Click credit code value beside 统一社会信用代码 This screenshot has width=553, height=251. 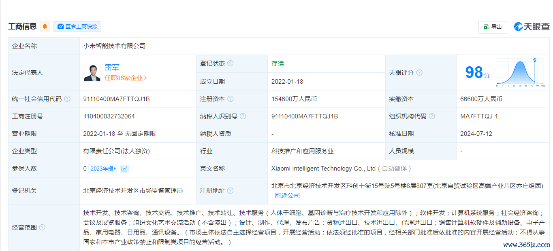tap(117, 99)
